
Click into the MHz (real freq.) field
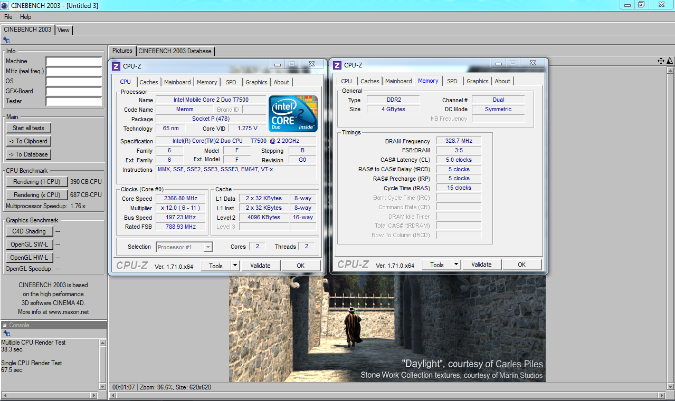[73, 71]
